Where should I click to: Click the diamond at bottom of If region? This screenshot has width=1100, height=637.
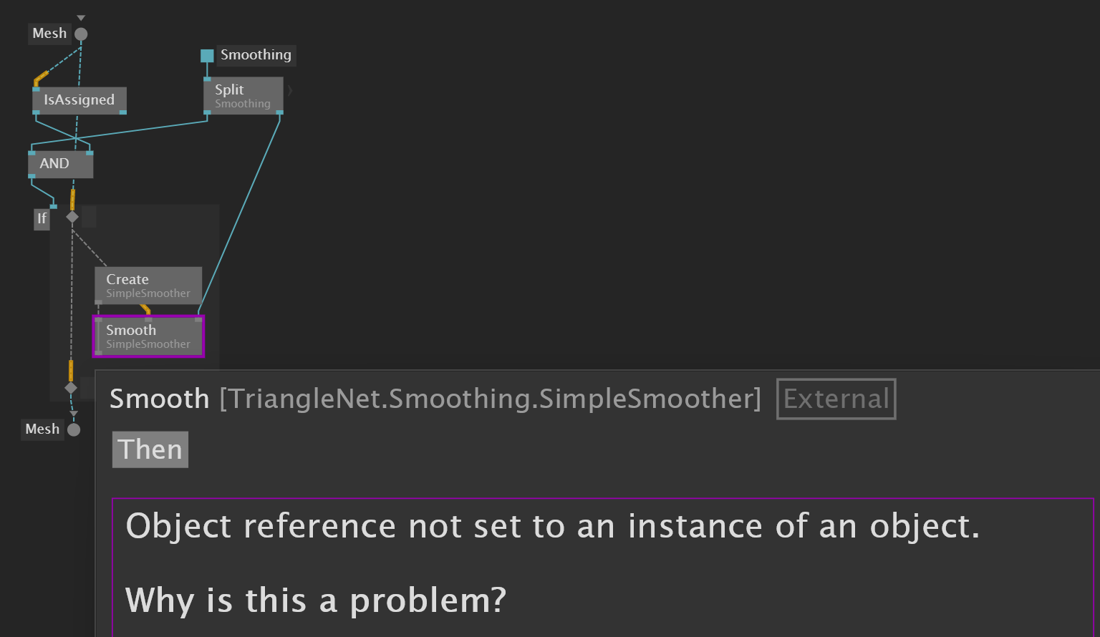tap(71, 388)
